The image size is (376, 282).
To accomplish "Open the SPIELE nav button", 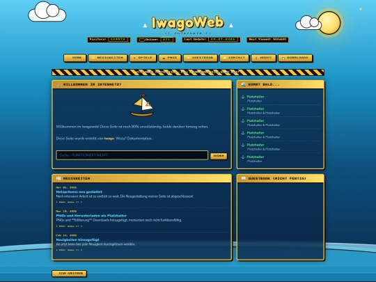I will 143,58.
